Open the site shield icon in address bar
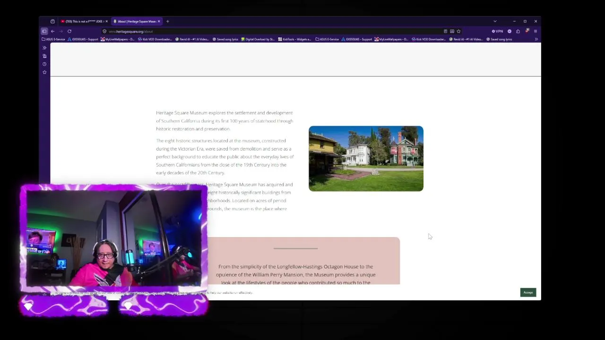Image resolution: width=605 pixels, height=340 pixels. [x=104, y=31]
